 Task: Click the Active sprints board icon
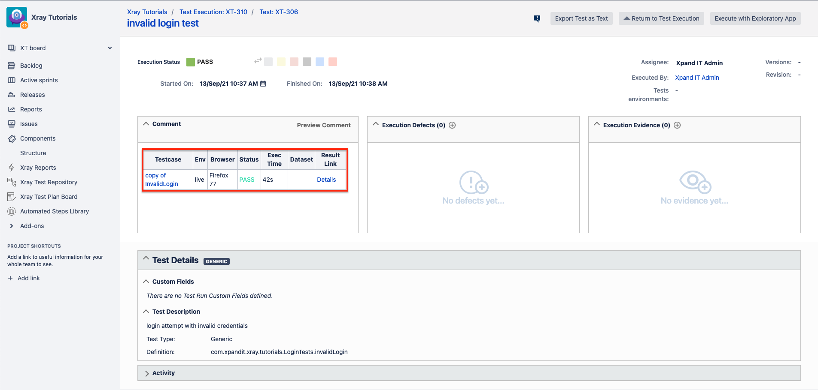click(12, 80)
